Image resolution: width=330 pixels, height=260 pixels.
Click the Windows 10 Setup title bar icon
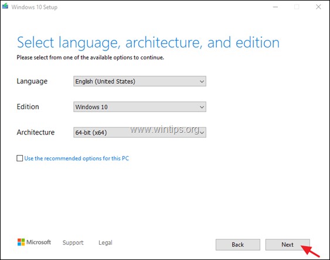5,6
